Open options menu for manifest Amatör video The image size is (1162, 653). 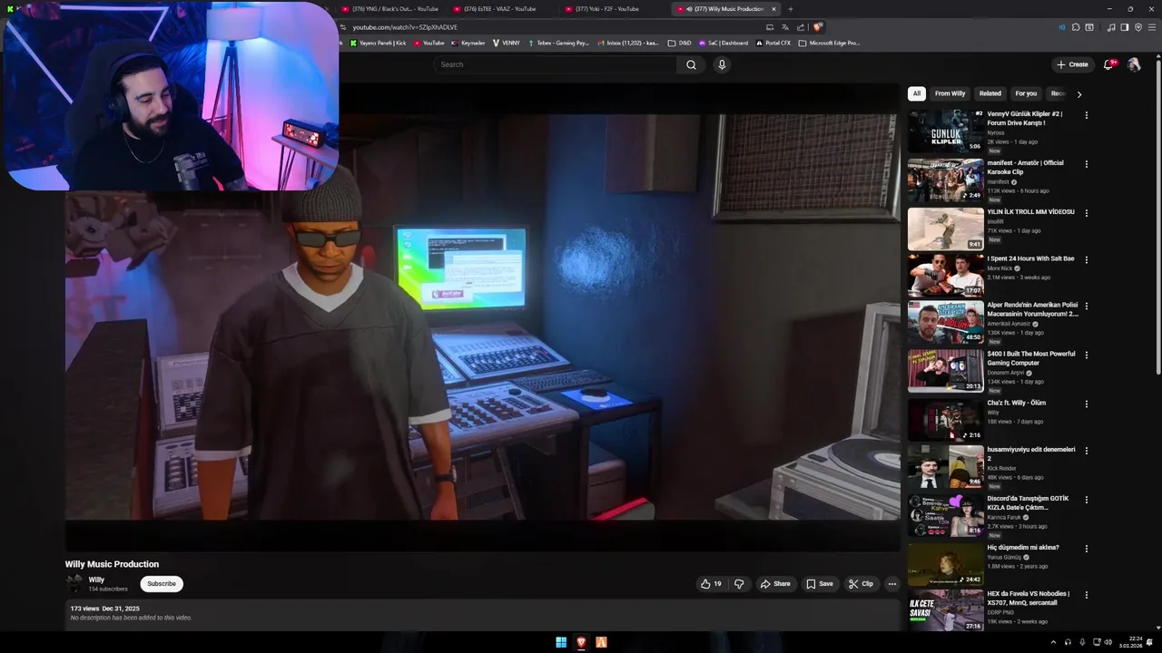[1086, 164]
